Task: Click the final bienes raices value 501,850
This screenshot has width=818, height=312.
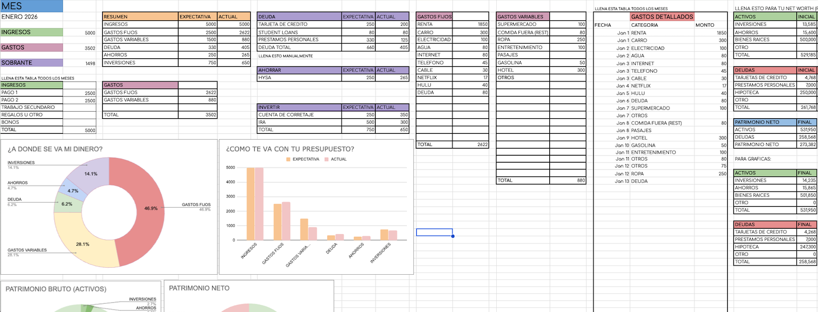Action: [807, 195]
